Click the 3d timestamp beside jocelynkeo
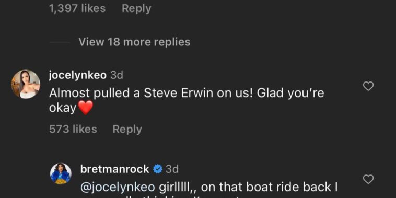 point(117,76)
